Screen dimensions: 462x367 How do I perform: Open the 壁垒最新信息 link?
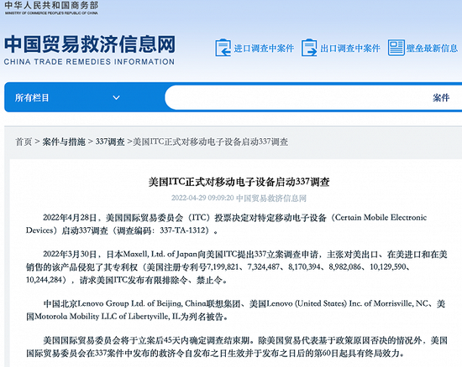click(x=432, y=49)
